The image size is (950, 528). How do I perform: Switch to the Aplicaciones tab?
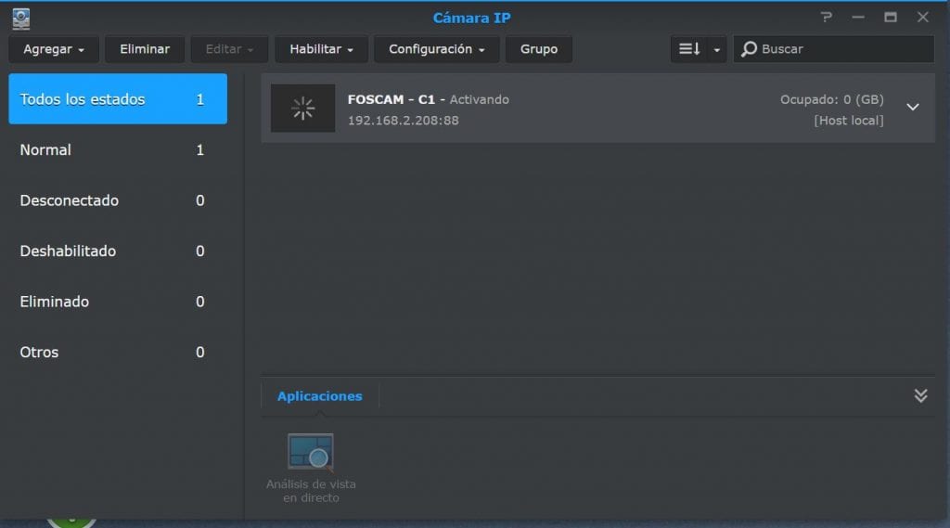[x=320, y=396]
